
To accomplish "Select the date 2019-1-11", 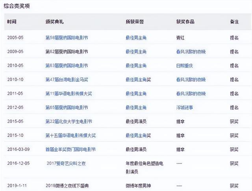I will coord(17,186).
